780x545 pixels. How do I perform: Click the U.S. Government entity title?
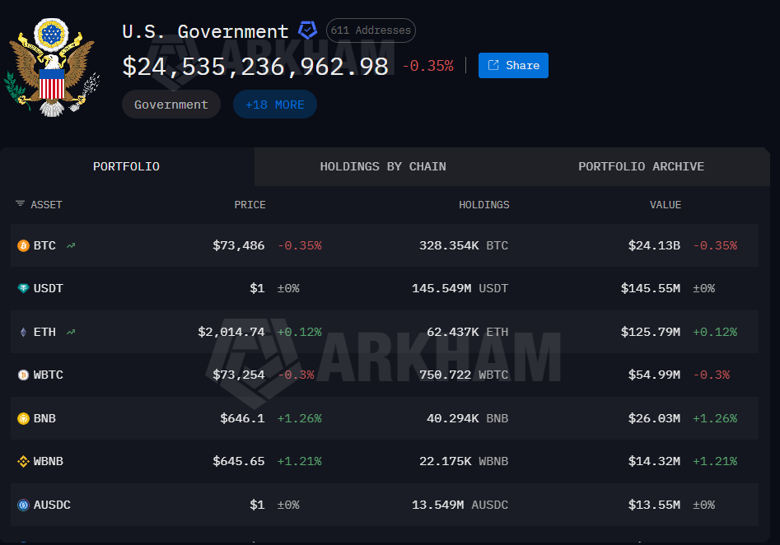[x=205, y=32]
